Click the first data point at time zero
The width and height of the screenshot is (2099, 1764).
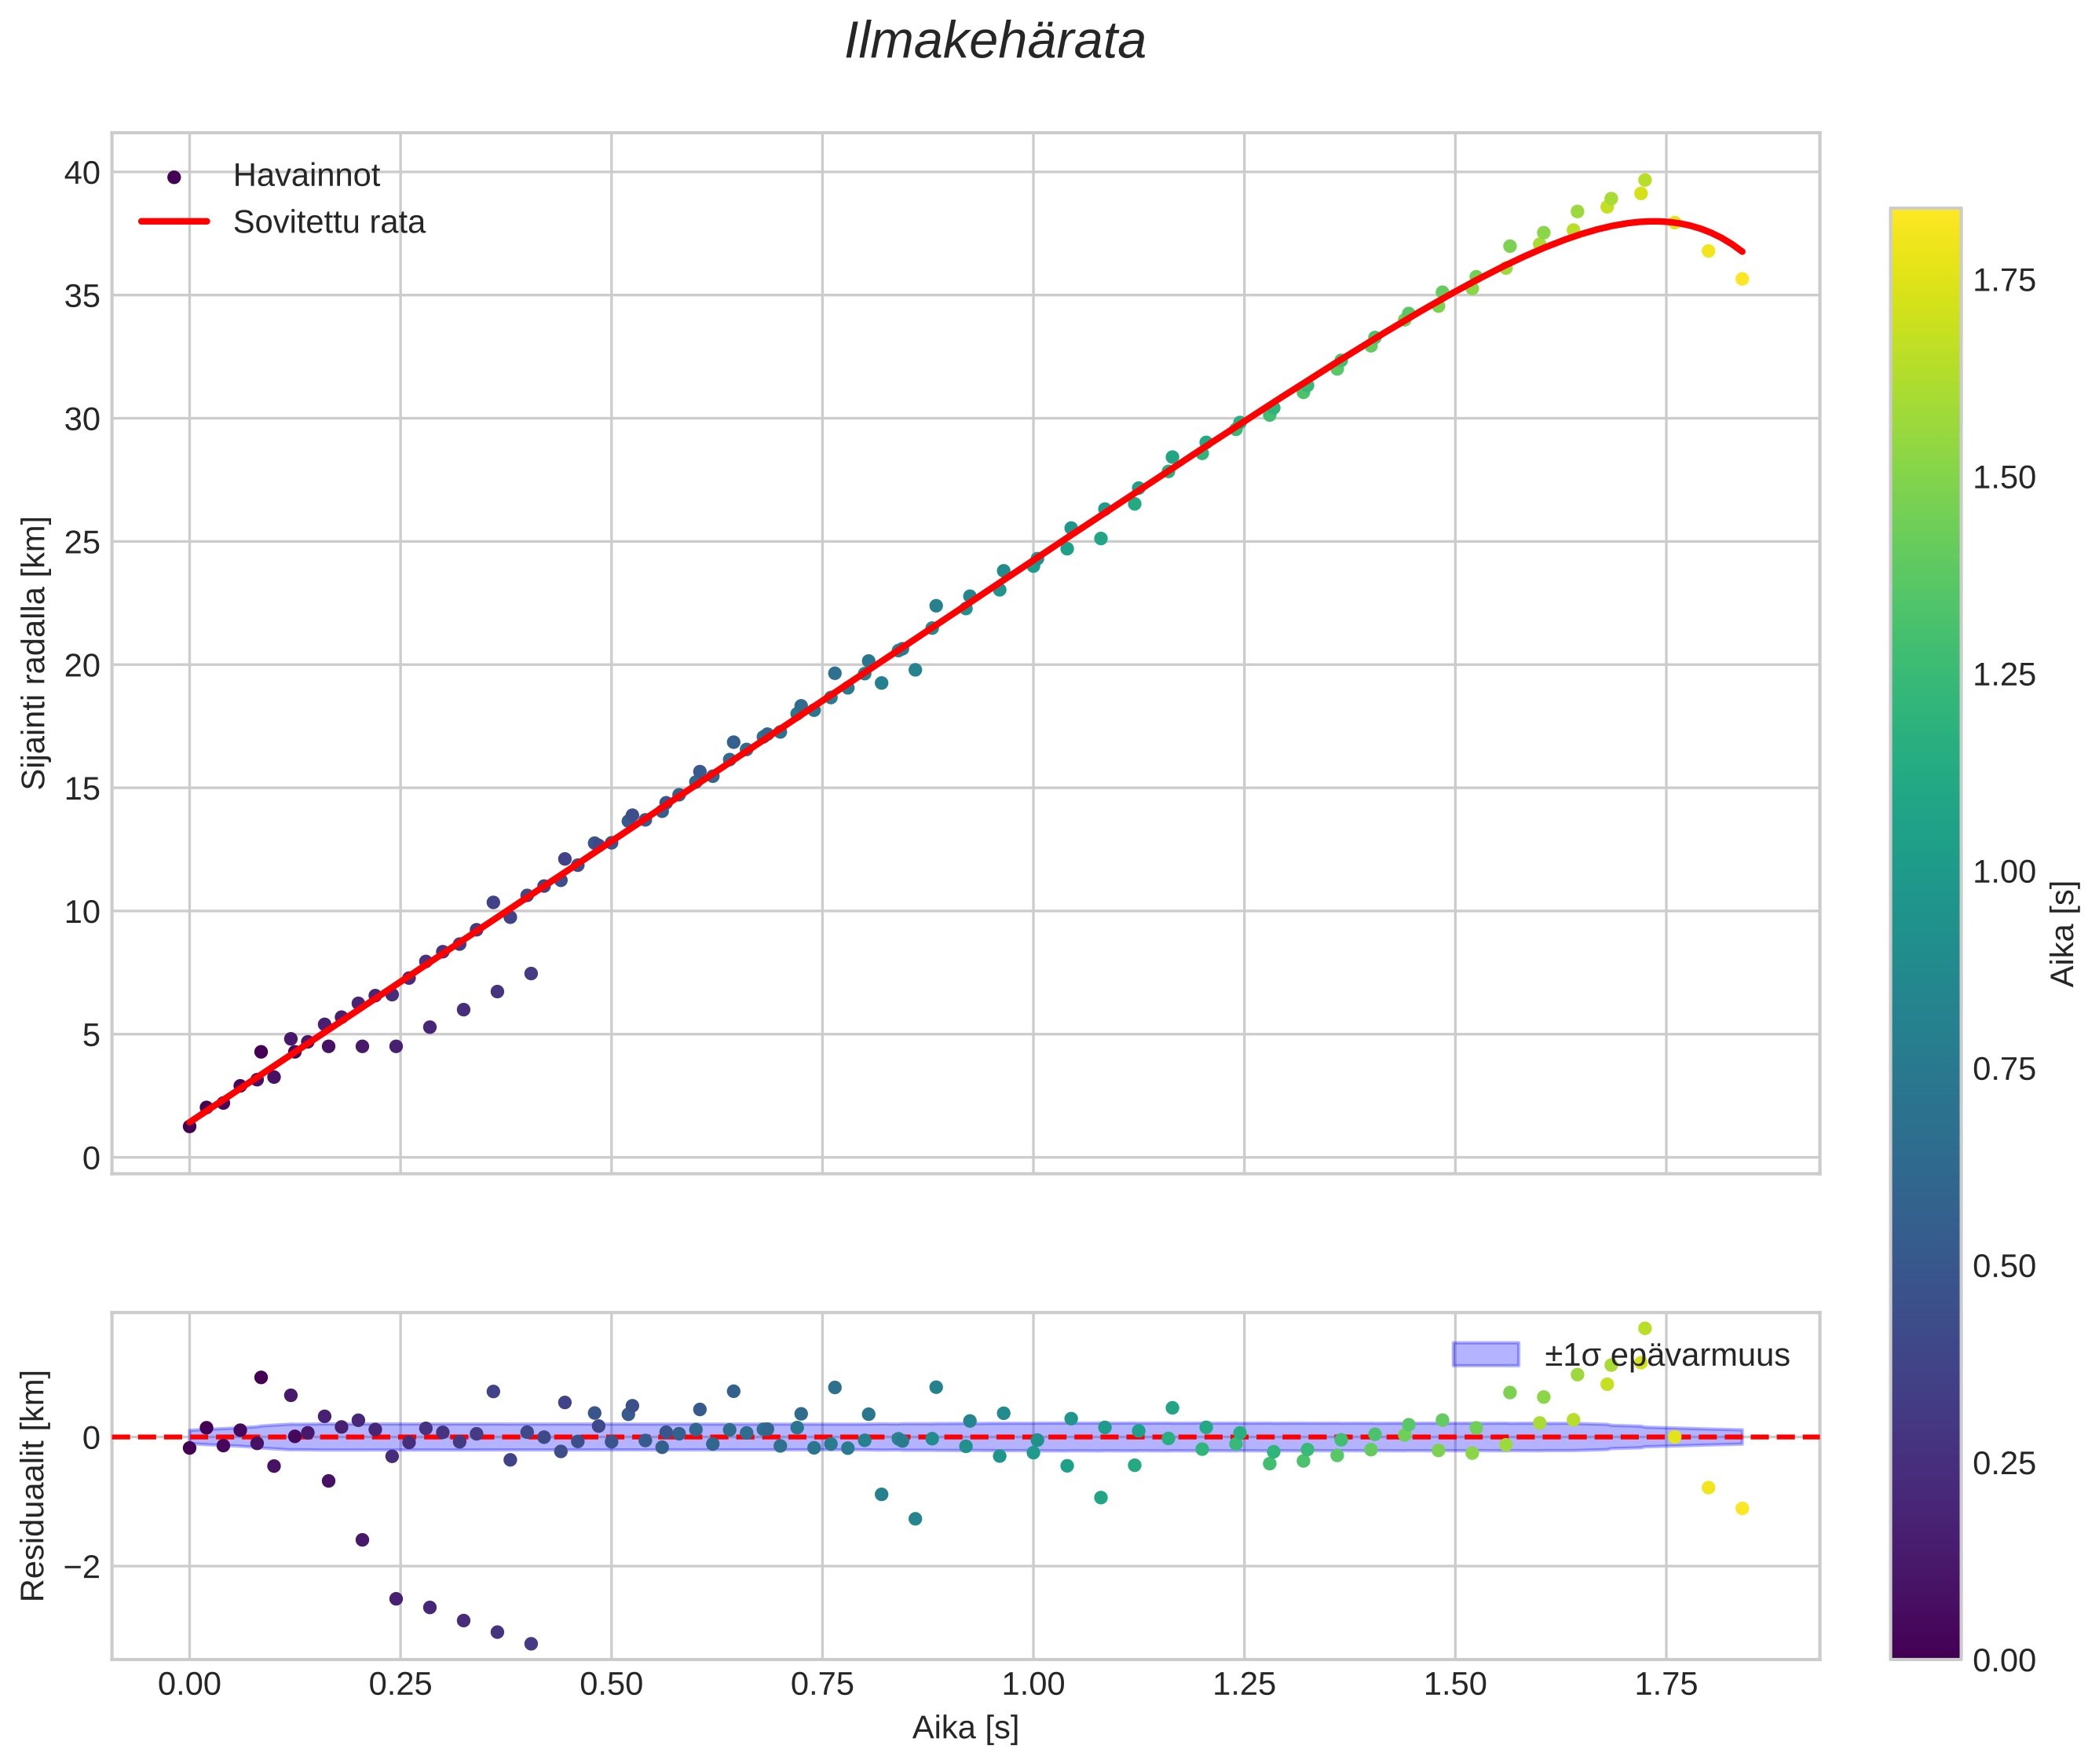point(189,1126)
